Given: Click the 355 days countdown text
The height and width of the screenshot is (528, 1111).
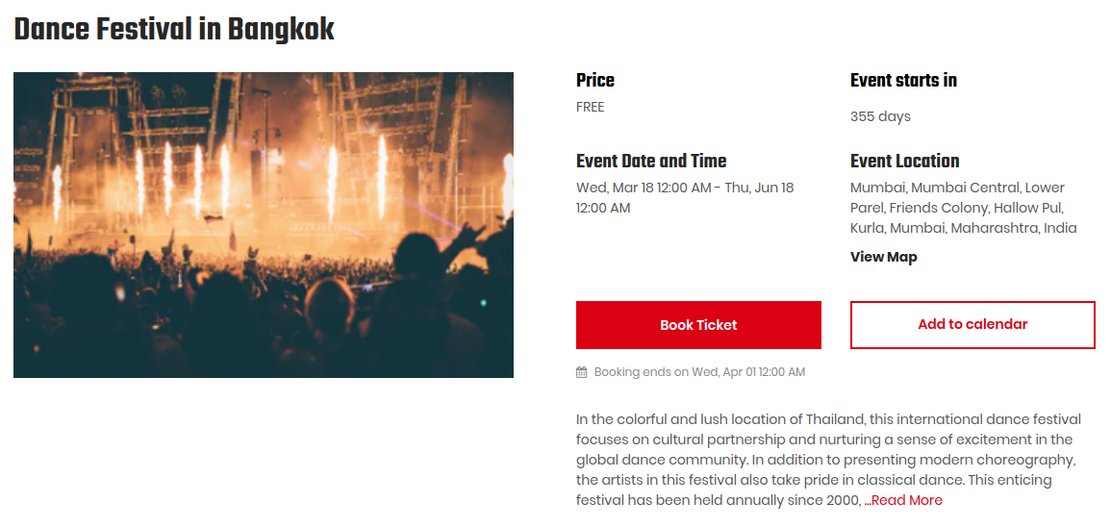Looking at the screenshot, I should (880, 116).
